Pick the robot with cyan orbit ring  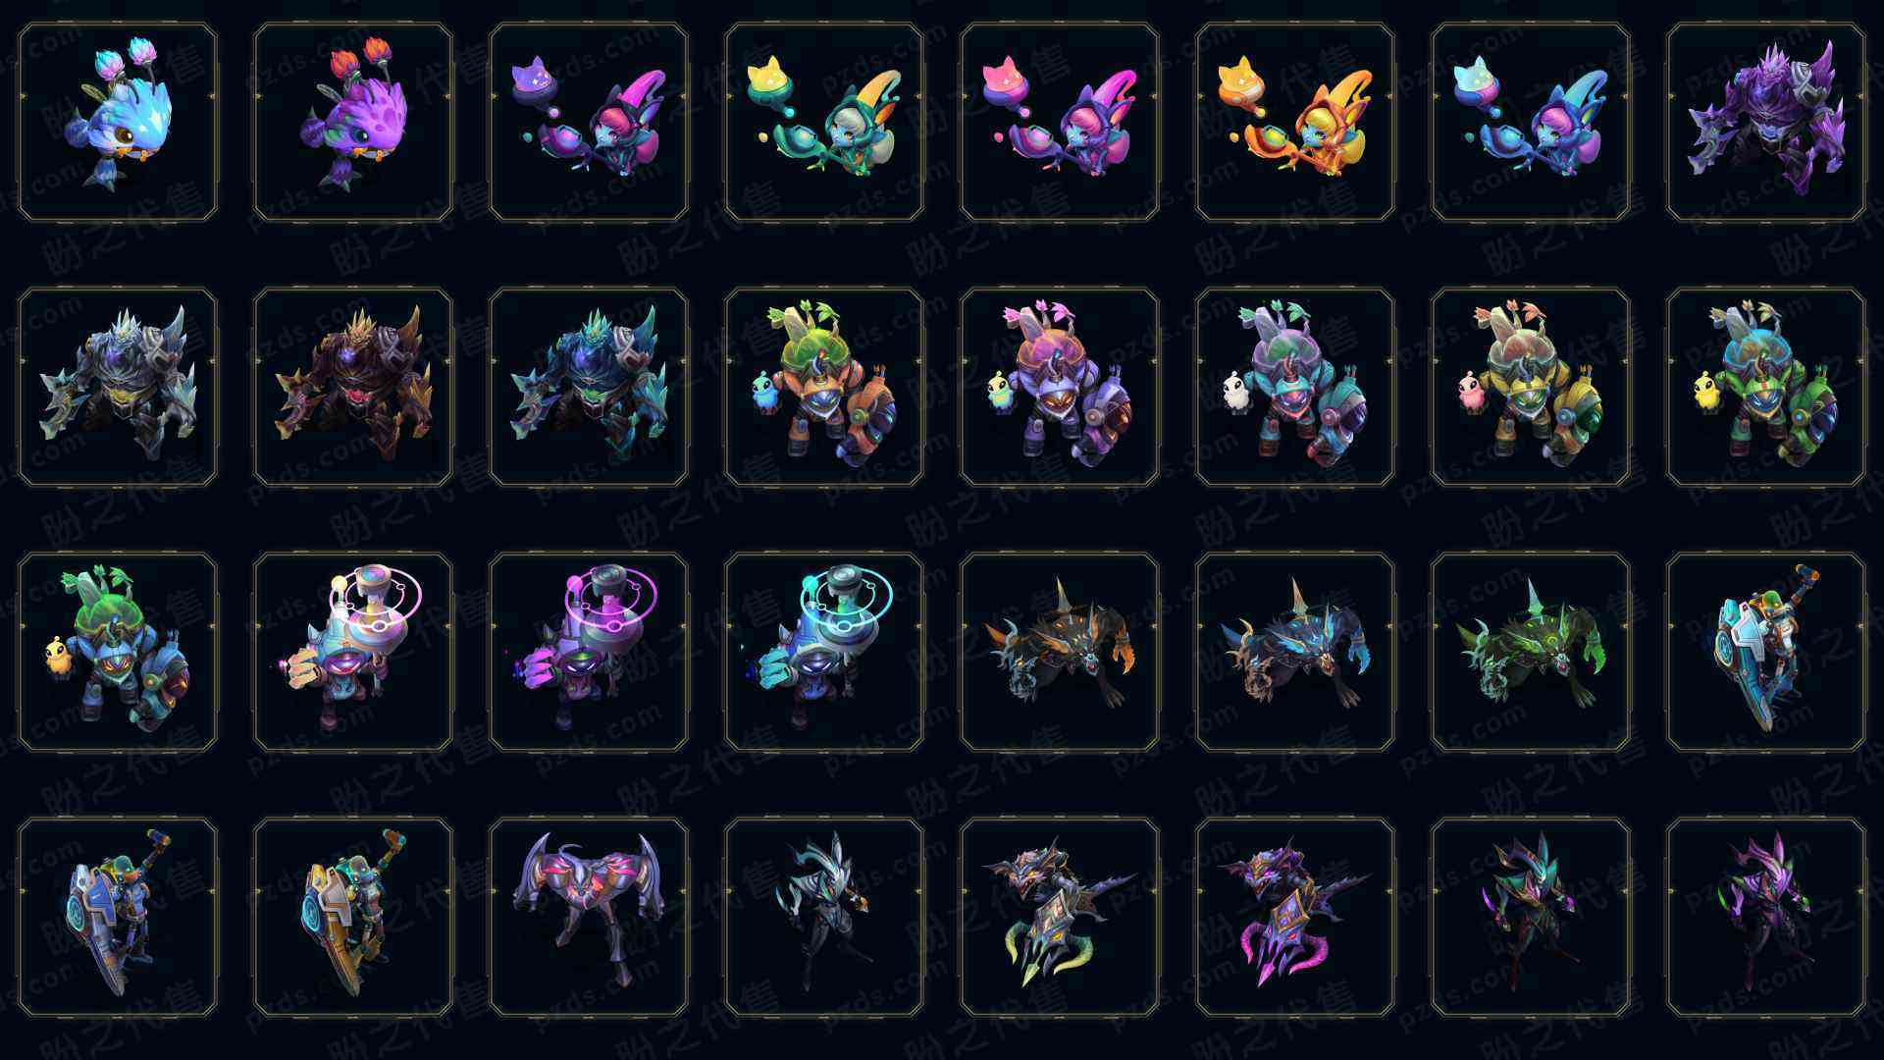click(824, 652)
